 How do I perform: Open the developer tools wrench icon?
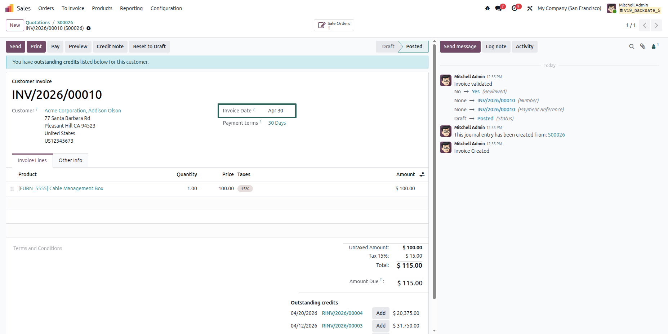[x=530, y=8]
